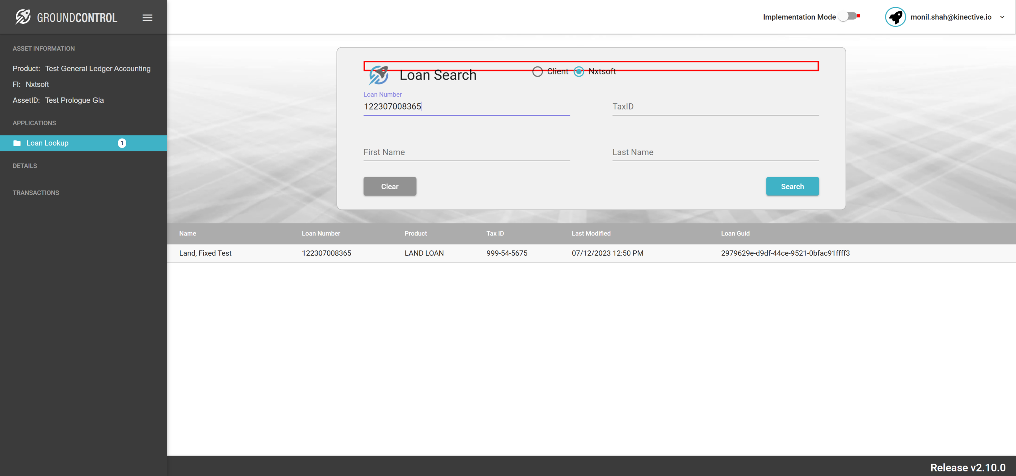Focus the Last Name field
Screen dimensions: 1016x476
click(715, 153)
